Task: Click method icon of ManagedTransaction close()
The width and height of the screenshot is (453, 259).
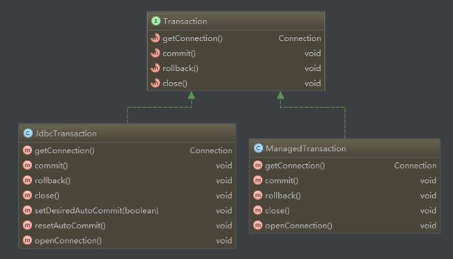Action: [258, 210]
